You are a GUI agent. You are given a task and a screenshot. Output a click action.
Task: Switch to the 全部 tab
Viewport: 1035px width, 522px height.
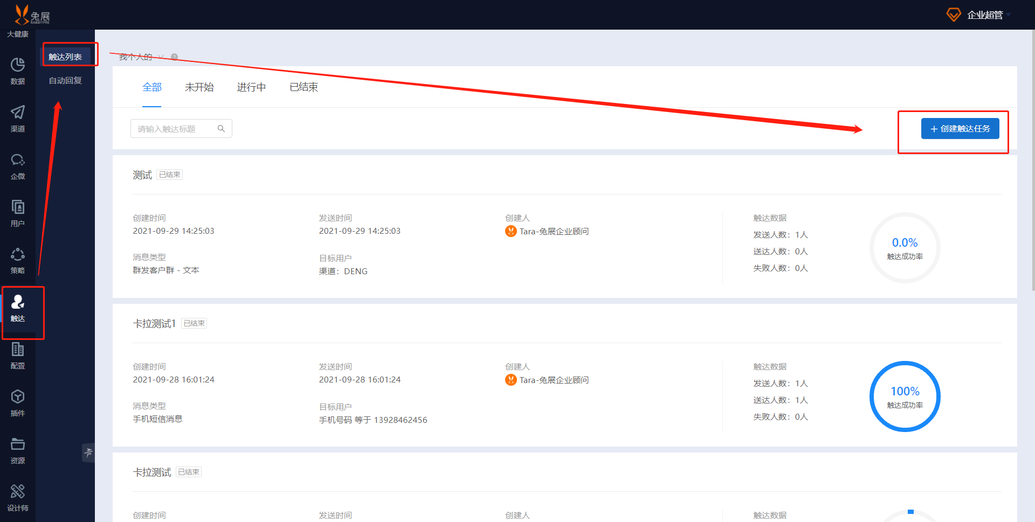click(x=152, y=87)
